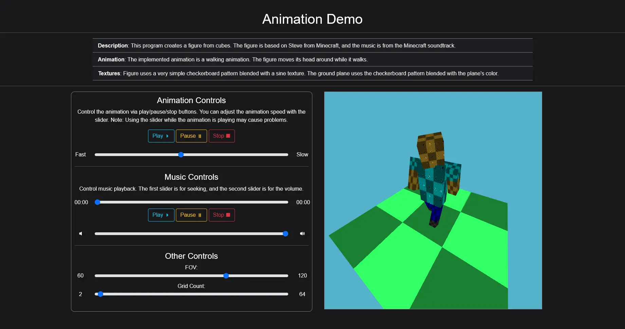This screenshot has height=329, width=625.
Task: Click the 'Textures' description row
Action: [x=313, y=73]
